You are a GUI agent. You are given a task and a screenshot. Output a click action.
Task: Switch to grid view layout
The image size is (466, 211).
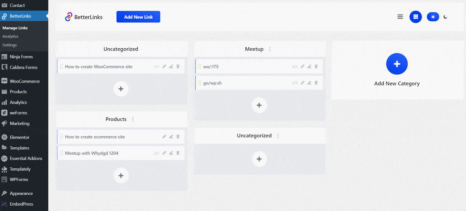416,17
